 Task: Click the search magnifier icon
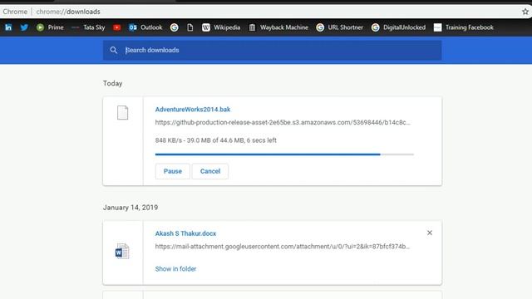tap(114, 50)
